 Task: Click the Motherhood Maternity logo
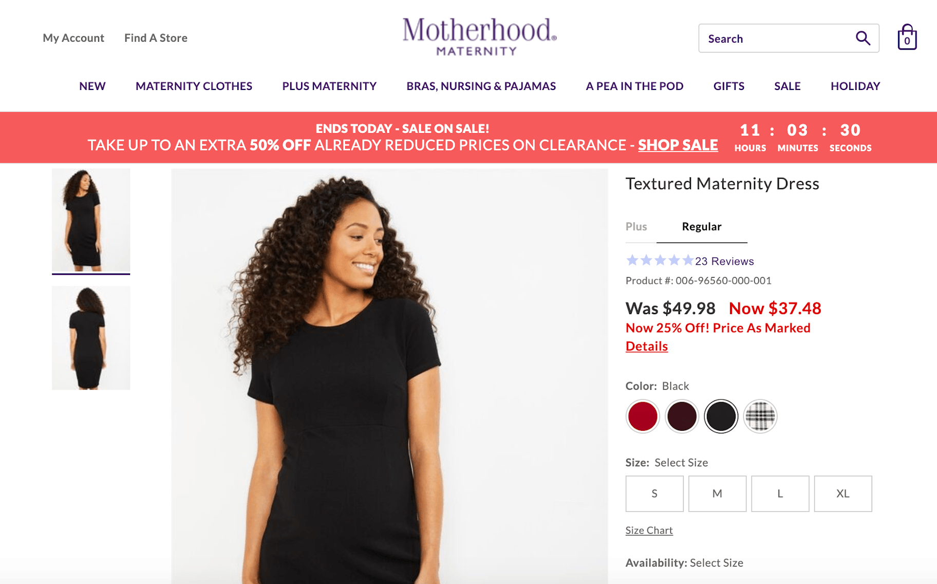point(479,36)
